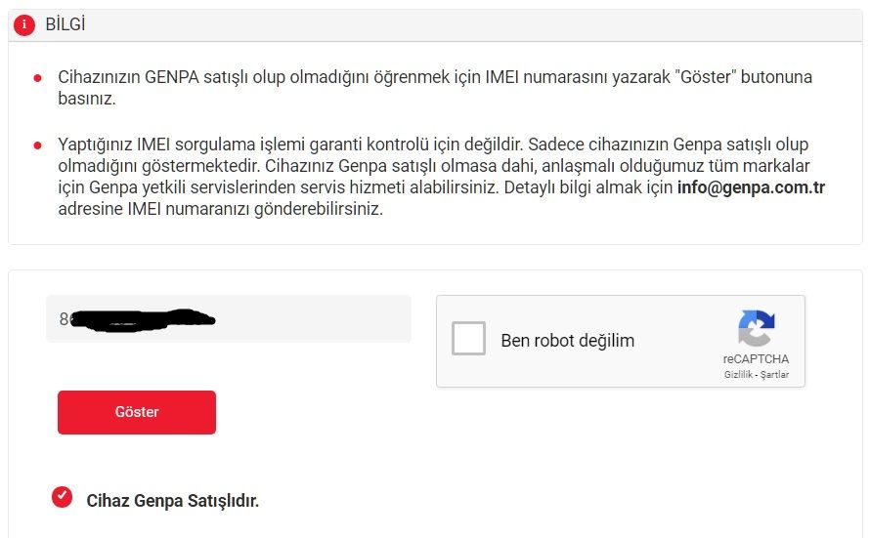
Task: Click the reCAPTCHA logo icon
Action: click(x=756, y=329)
